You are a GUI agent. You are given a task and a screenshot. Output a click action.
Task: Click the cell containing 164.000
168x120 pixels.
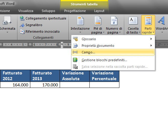15,85
